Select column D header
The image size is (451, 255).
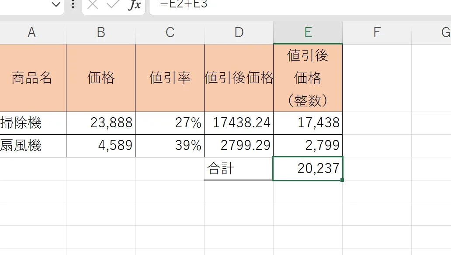(x=239, y=33)
